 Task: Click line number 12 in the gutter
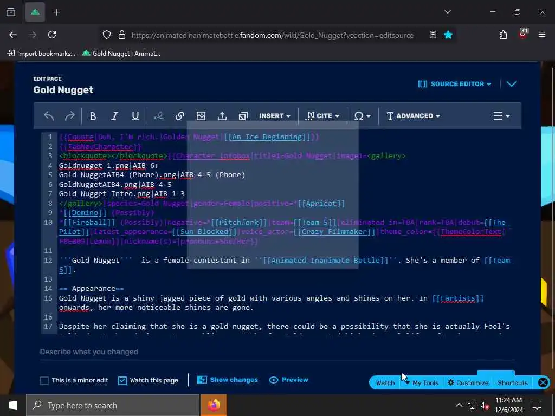coord(48,261)
